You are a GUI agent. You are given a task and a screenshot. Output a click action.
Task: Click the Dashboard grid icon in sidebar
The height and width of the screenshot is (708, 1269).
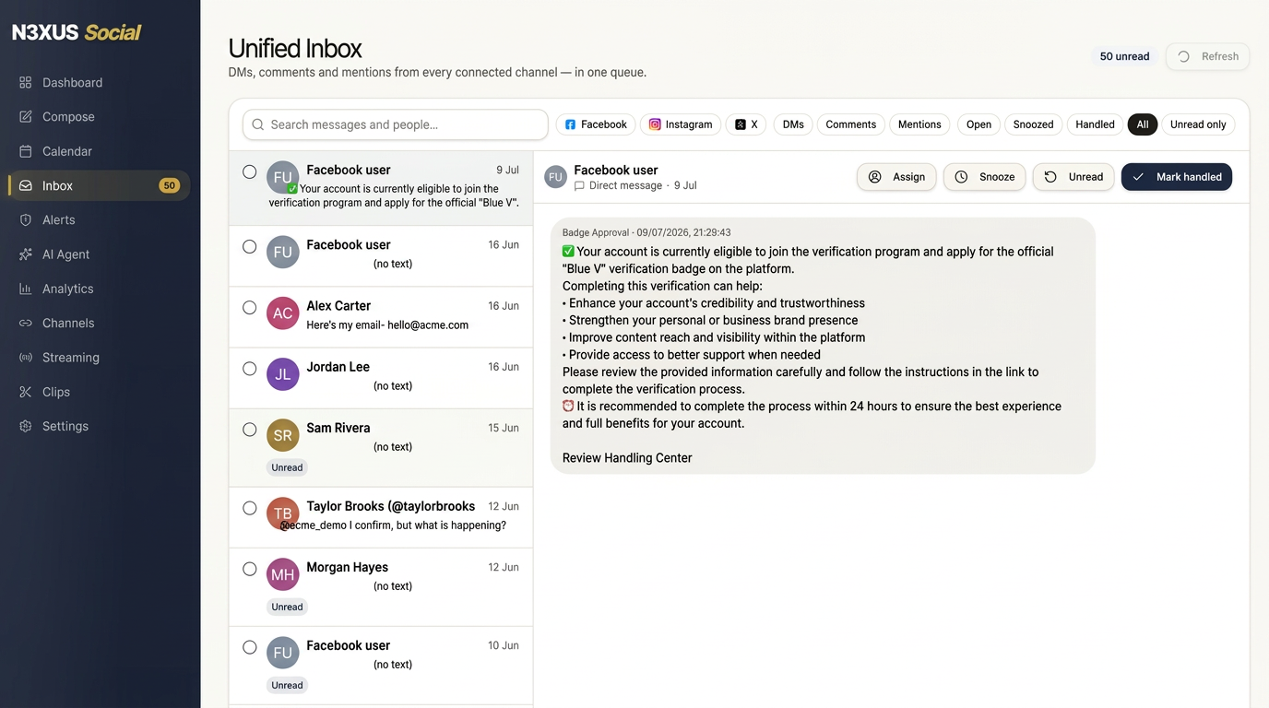tap(26, 83)
